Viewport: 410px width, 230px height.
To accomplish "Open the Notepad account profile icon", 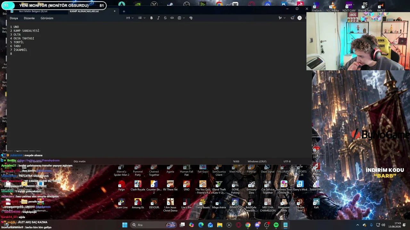I will point(299,18).
